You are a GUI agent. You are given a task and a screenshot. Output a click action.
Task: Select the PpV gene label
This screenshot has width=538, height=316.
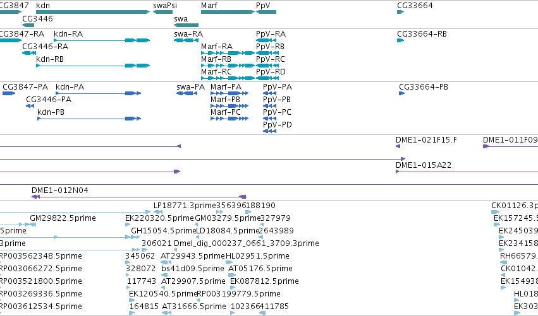coord(263,6)
